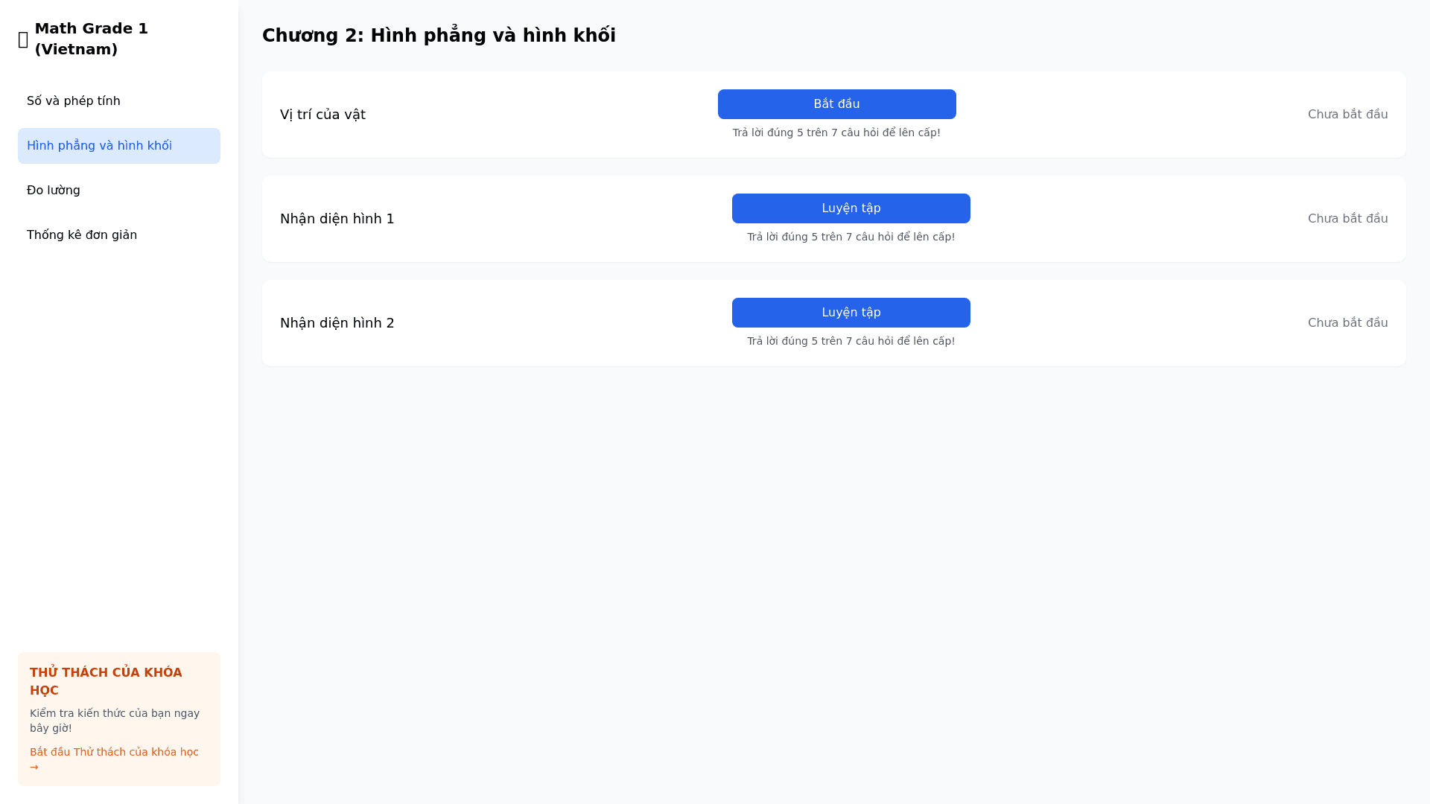Switch to Thống kê đơn giản chapter
The width and height of the screenshot is (1430, 804).
82,235
